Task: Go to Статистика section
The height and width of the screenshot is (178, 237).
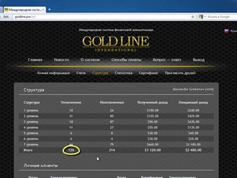Action: click(x=123, y=73)
